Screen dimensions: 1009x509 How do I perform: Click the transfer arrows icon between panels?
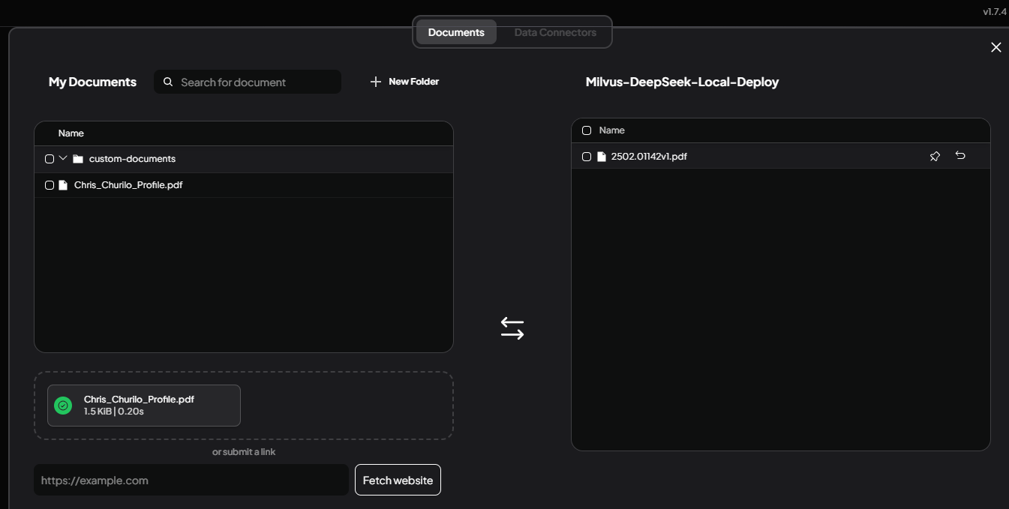point(512,328)
